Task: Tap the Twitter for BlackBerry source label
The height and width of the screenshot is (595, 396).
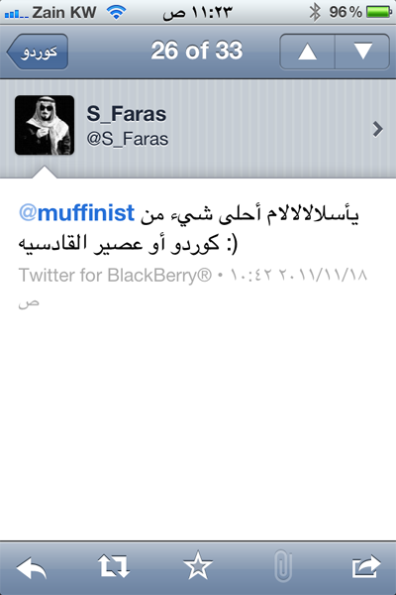Action: pos(115,275)
